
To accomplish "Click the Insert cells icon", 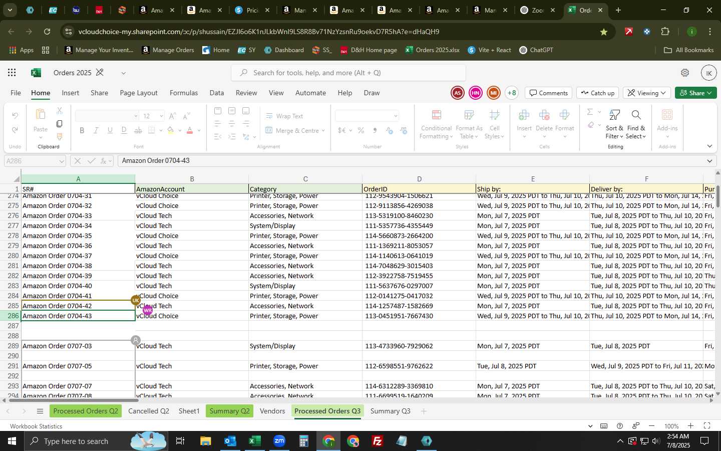I will (524, 116).
